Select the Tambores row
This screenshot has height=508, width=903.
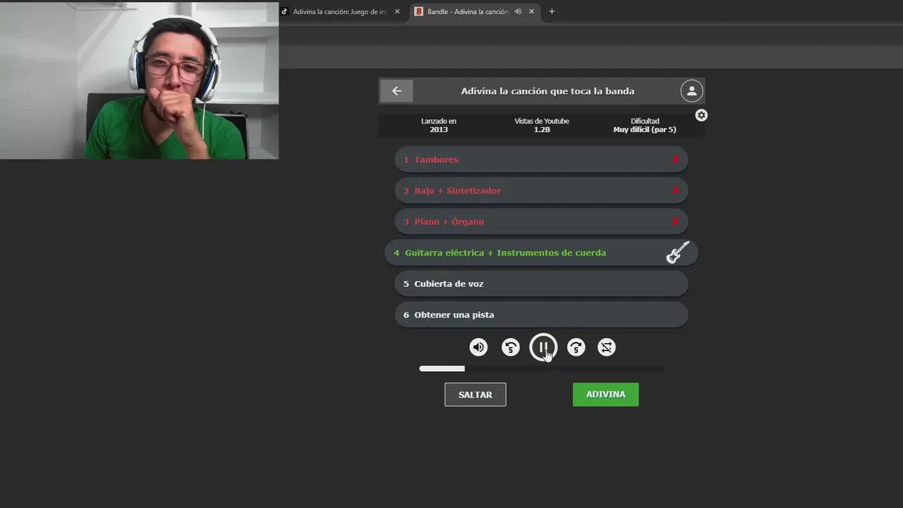tap(541, 159)
